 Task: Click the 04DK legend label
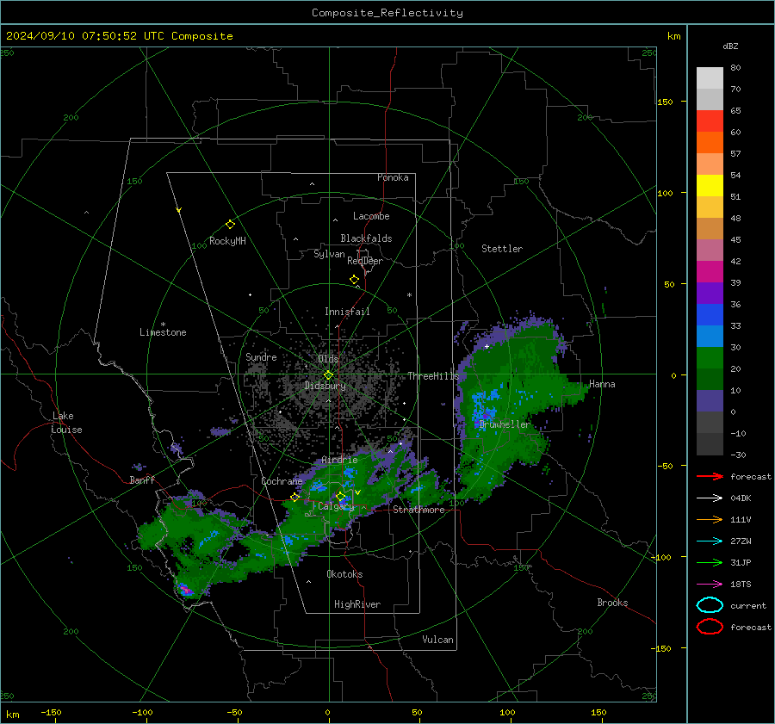pyautogui.click(x=741, y=498)
